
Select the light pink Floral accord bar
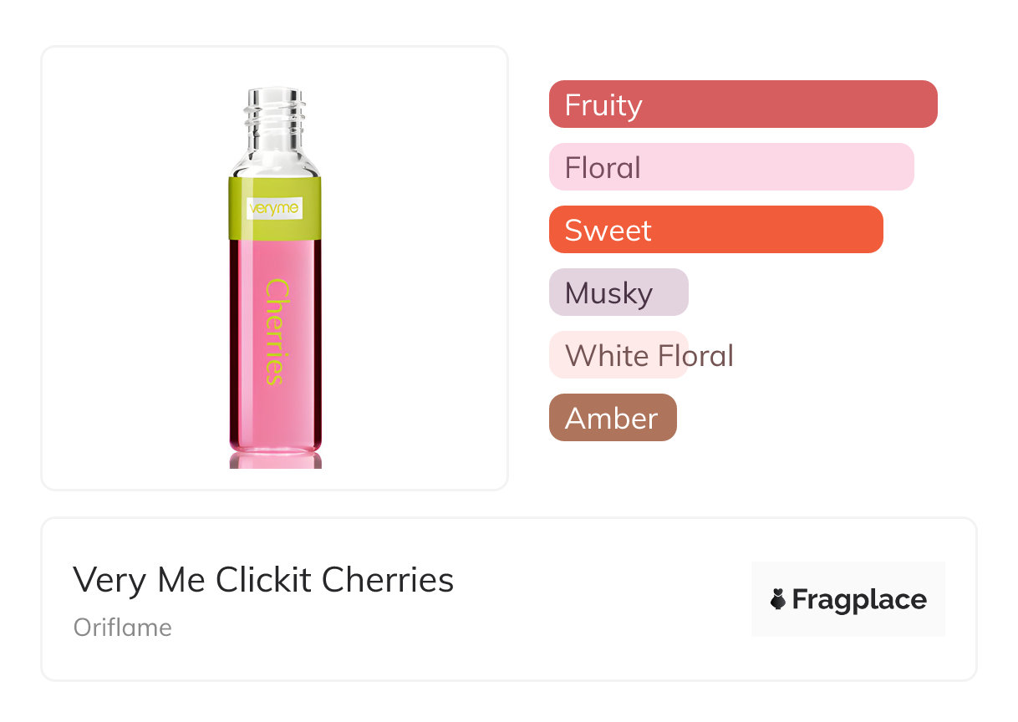[730, 167]
